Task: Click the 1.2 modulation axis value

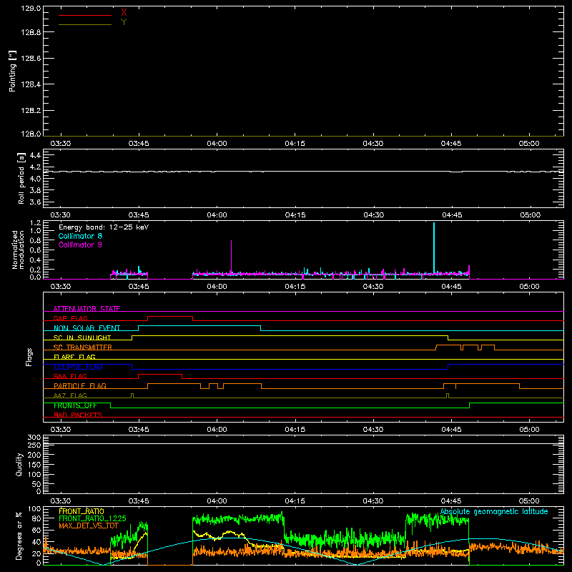Action: [35, 223]
